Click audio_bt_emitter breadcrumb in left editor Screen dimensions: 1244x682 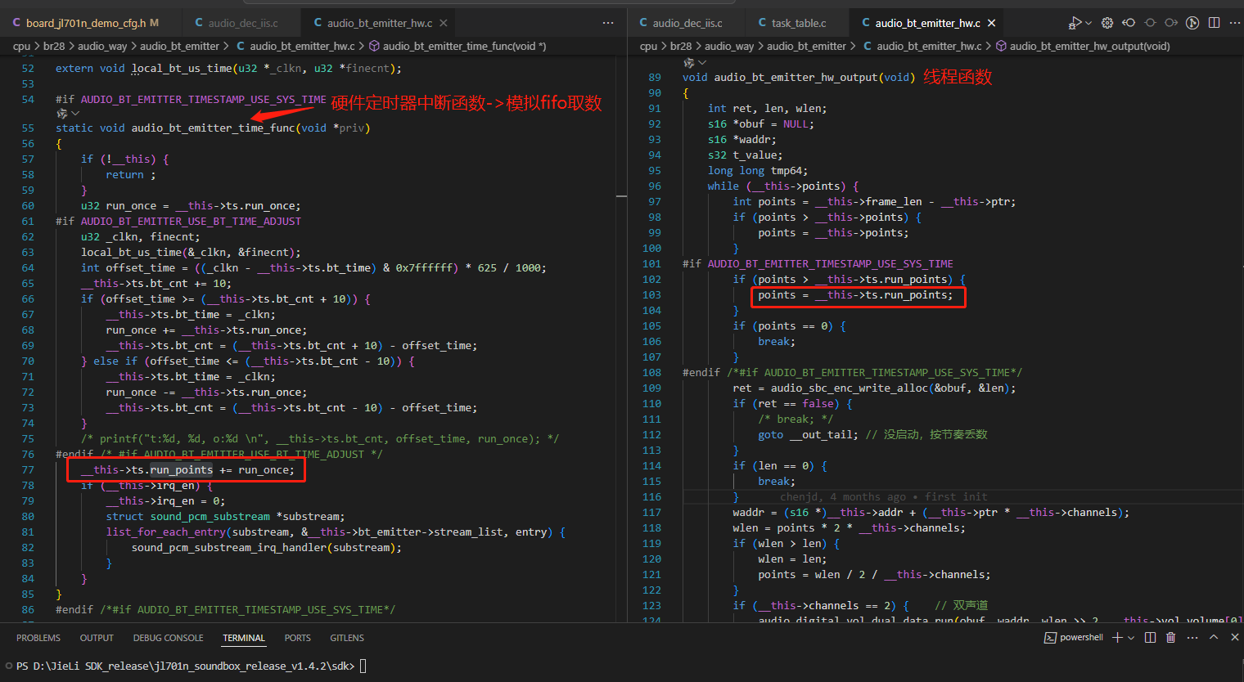[179, 46]
